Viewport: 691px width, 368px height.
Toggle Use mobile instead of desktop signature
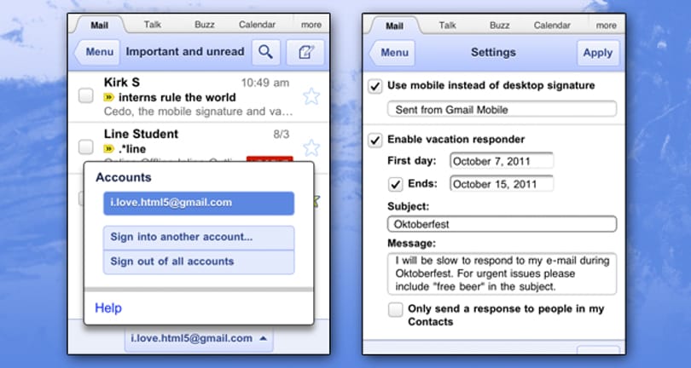pos(375,86)
